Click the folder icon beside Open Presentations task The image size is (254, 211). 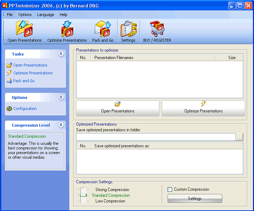[x=9, y=65]
